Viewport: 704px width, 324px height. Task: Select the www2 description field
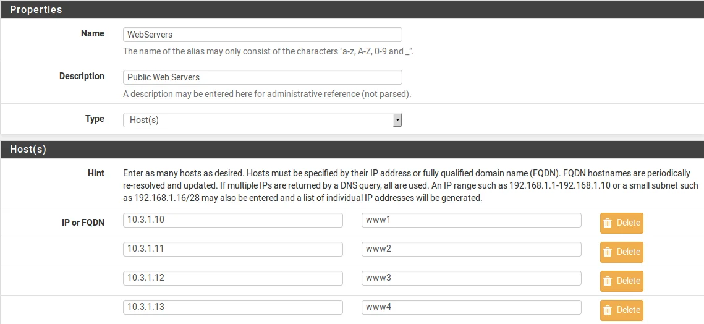click(471, 249)
